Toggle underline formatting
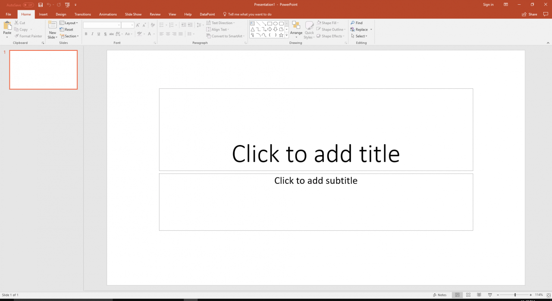 click(99, 34)
